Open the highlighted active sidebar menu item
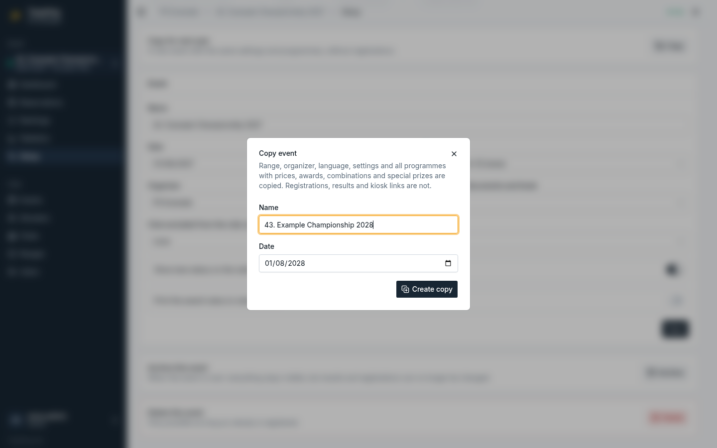717x448 pixels. [x=62, y=156]
